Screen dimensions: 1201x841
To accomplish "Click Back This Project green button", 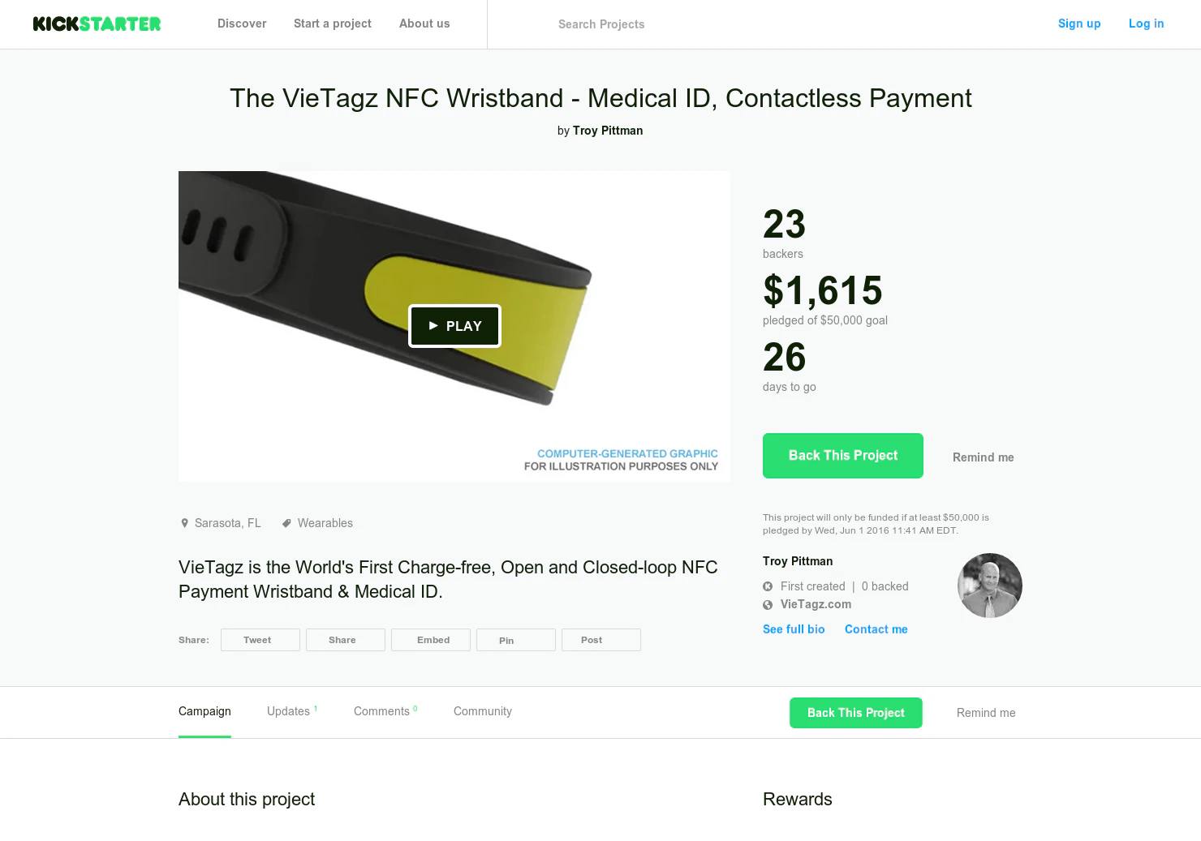I will [x=842, y=455].
